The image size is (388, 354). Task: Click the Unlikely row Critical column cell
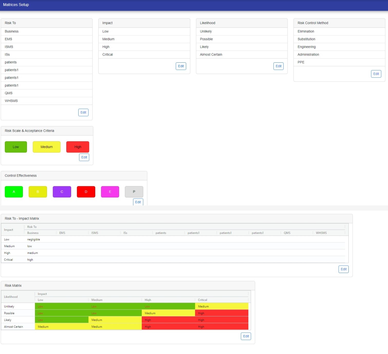tap(221, 307)
